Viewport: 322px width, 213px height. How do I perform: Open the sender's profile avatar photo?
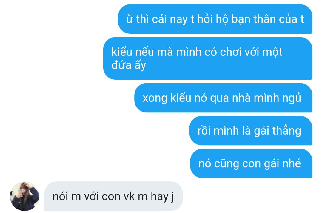24,196
